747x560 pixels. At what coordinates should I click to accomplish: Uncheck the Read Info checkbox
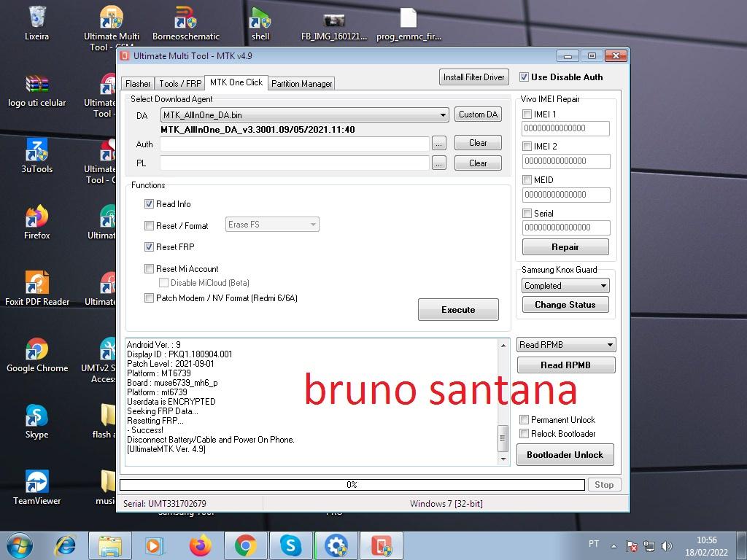click(x=149, y=204)
